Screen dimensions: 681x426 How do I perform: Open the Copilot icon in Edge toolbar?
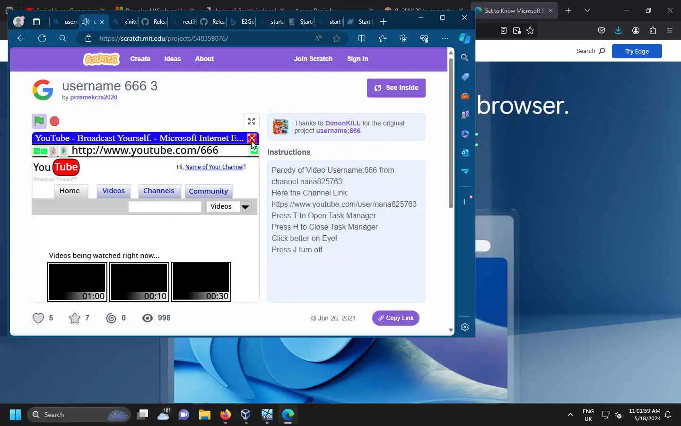[465, 38]
